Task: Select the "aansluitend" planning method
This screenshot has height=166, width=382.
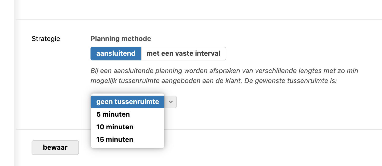Action: (x=116, y=54)
